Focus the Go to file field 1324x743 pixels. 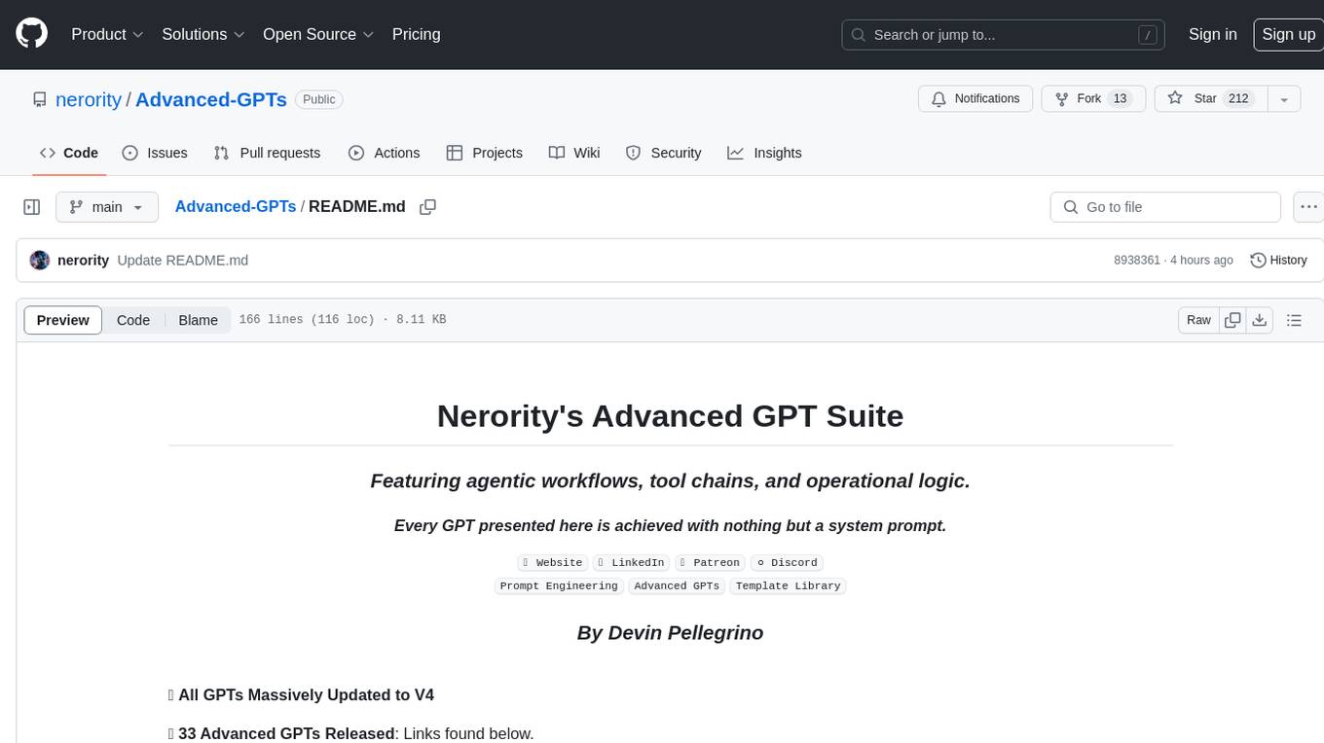pos(1165,207)
